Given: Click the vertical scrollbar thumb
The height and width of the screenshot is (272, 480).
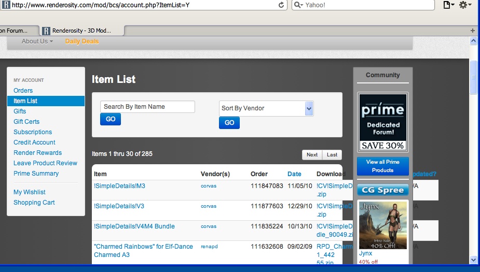Looking at the screenshot, I should [x=473, y=77].
